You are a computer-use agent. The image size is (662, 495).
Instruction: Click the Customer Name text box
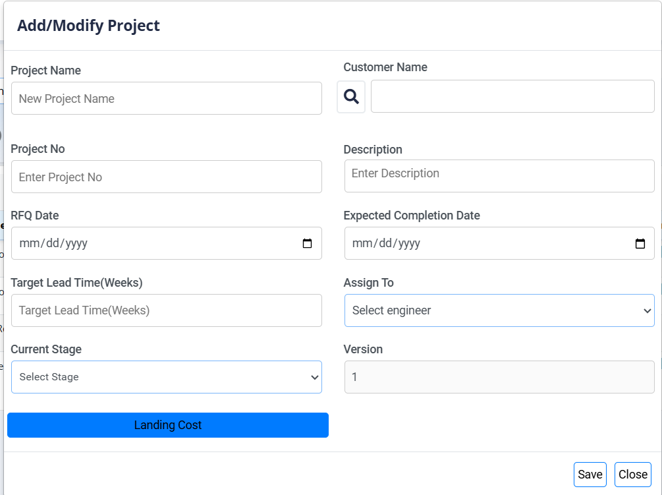(512, 96)
